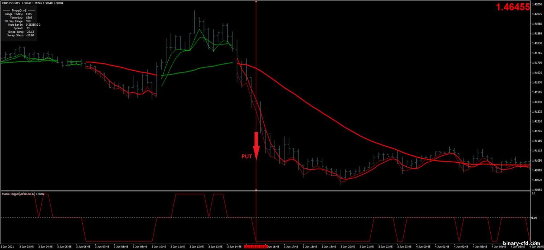544x250 pixels.
Task: Click the PivotsD_v5 panel header
Action: point(18,10)
